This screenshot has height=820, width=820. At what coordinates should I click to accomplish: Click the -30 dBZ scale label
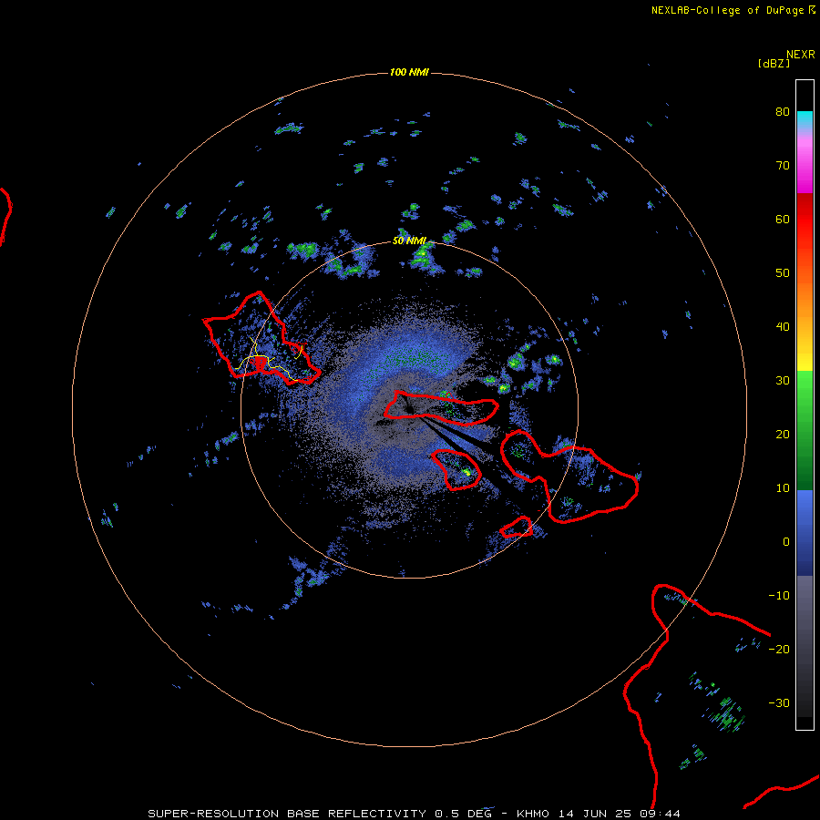[779, 702]
